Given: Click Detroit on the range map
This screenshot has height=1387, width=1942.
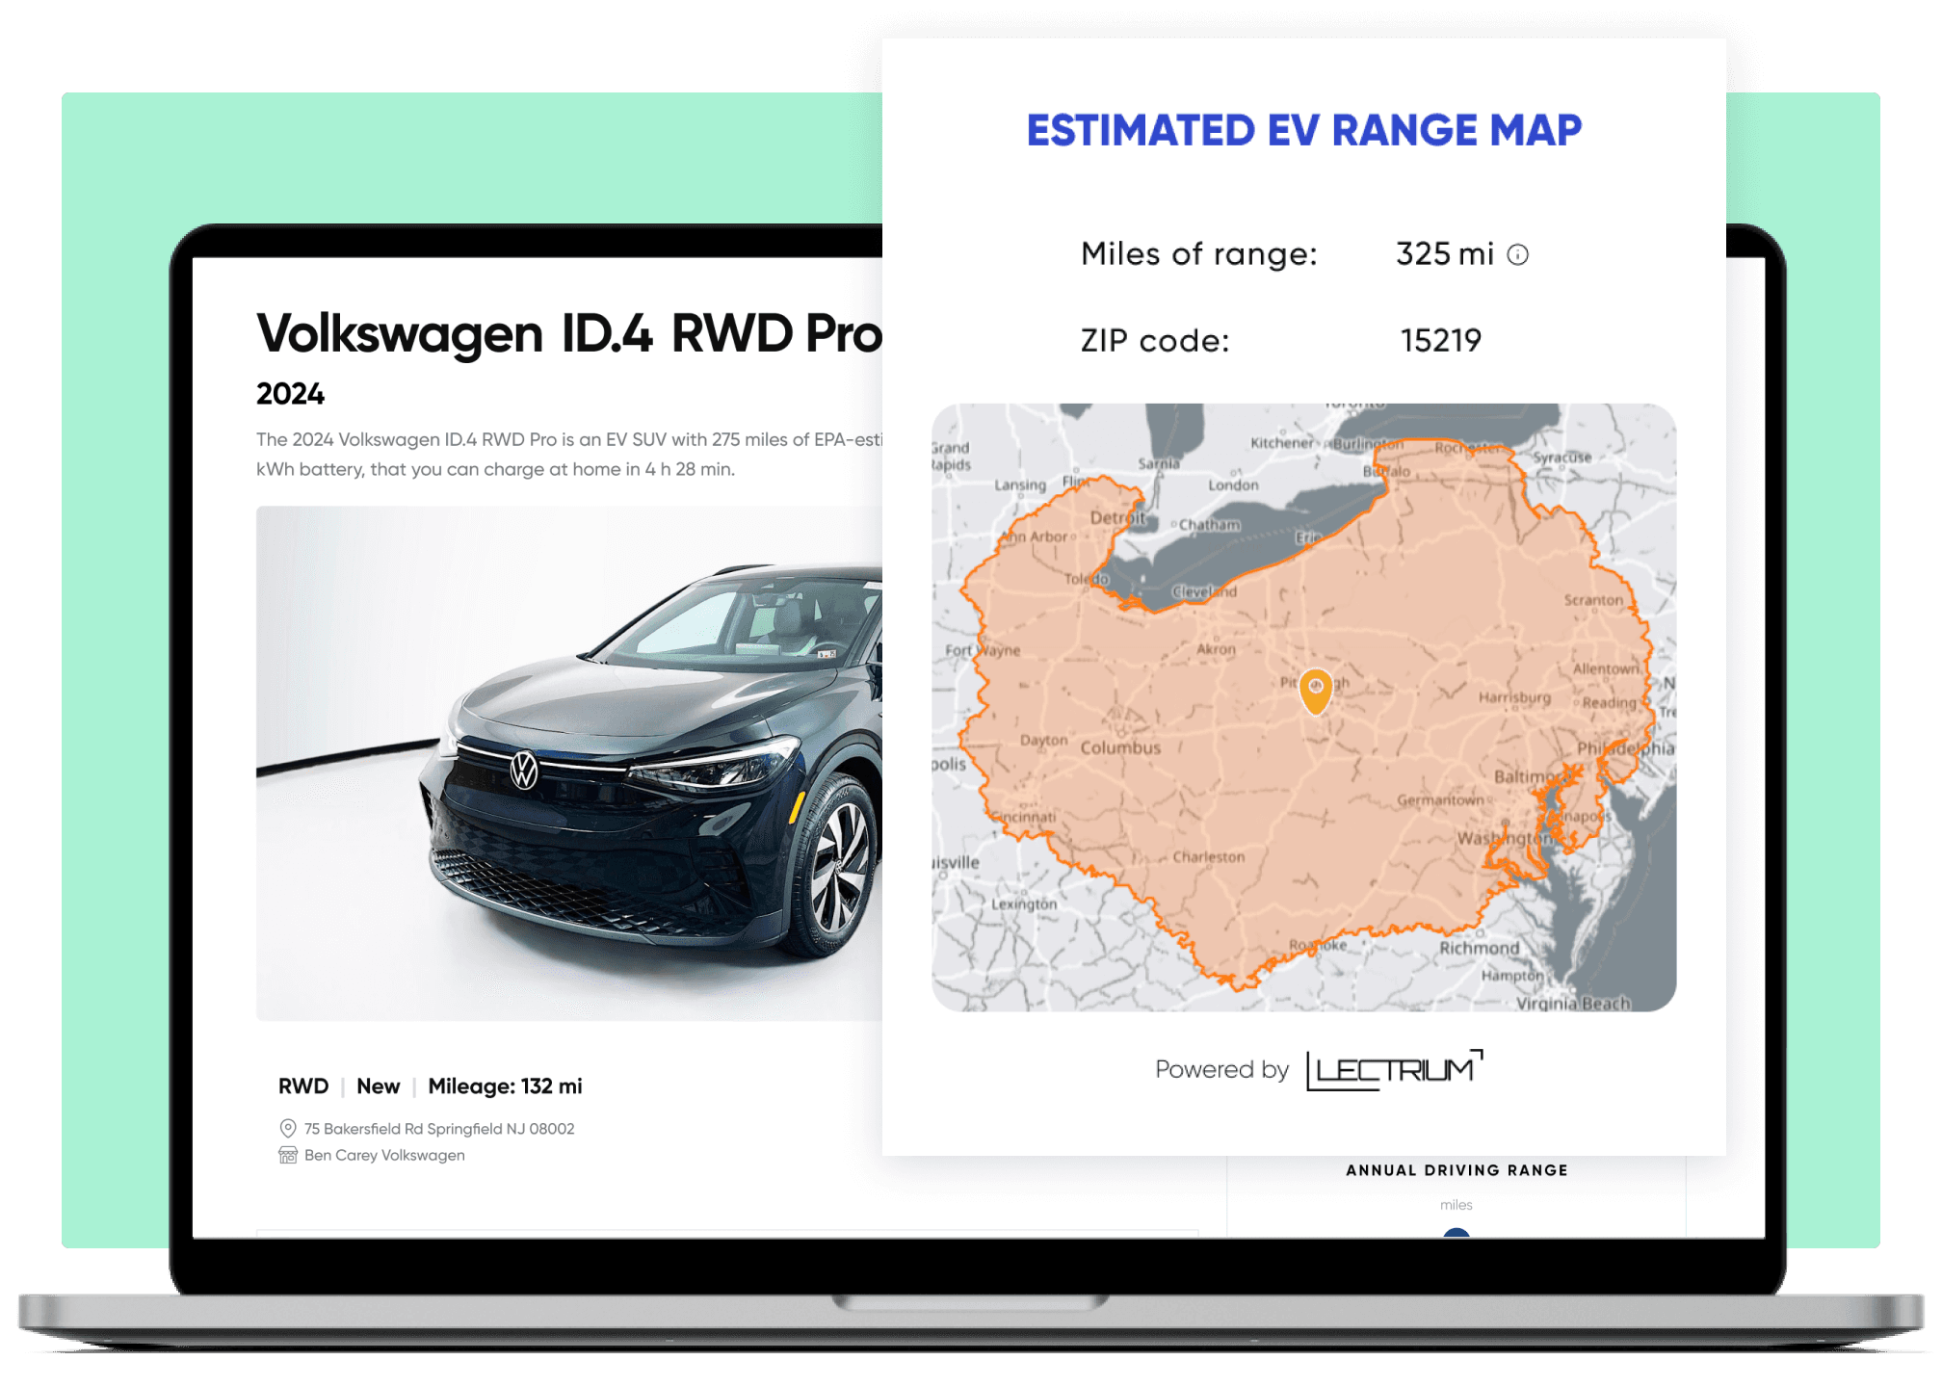Looking at the screenshot, I should point(1117,517).
